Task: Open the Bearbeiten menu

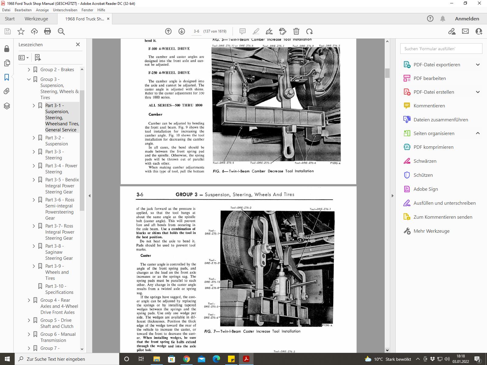Action: 23,10
